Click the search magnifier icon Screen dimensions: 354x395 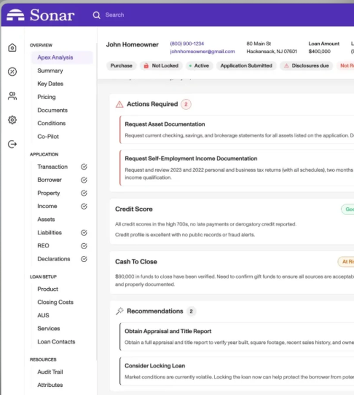tap(96, 15)
